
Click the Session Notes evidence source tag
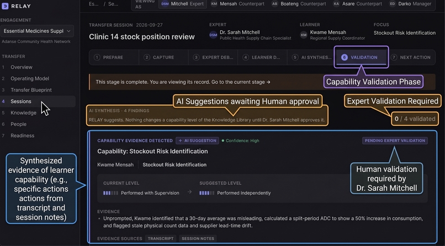click(x=198, y=238)
